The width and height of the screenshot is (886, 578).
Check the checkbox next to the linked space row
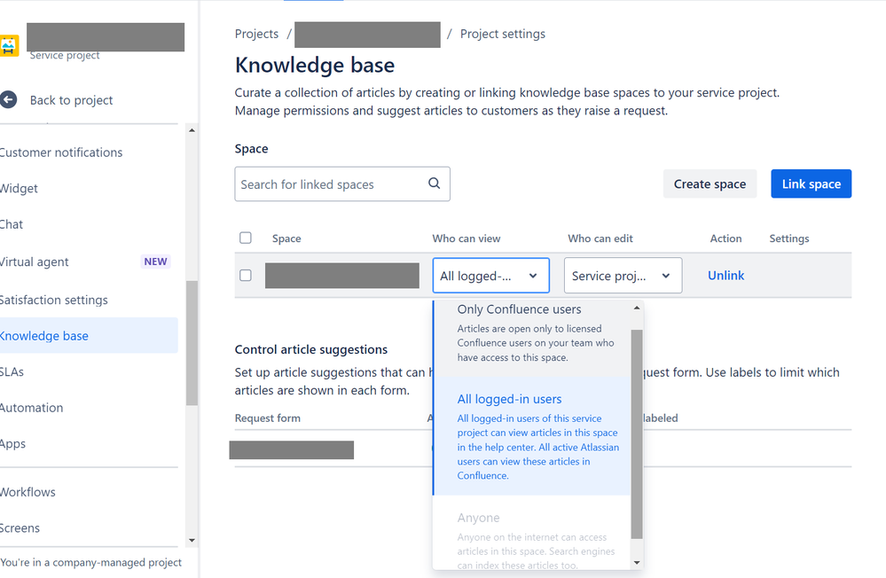coord(246,276)
